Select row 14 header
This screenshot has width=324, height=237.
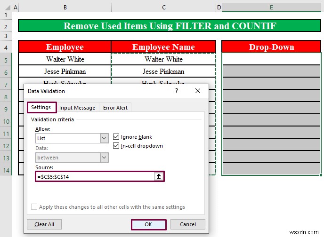click(6, 170)
